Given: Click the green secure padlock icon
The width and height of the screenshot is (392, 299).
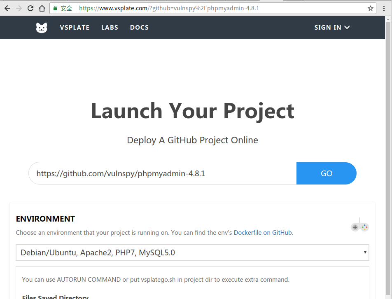Looking at the screenshot, I should click(55, 8).
